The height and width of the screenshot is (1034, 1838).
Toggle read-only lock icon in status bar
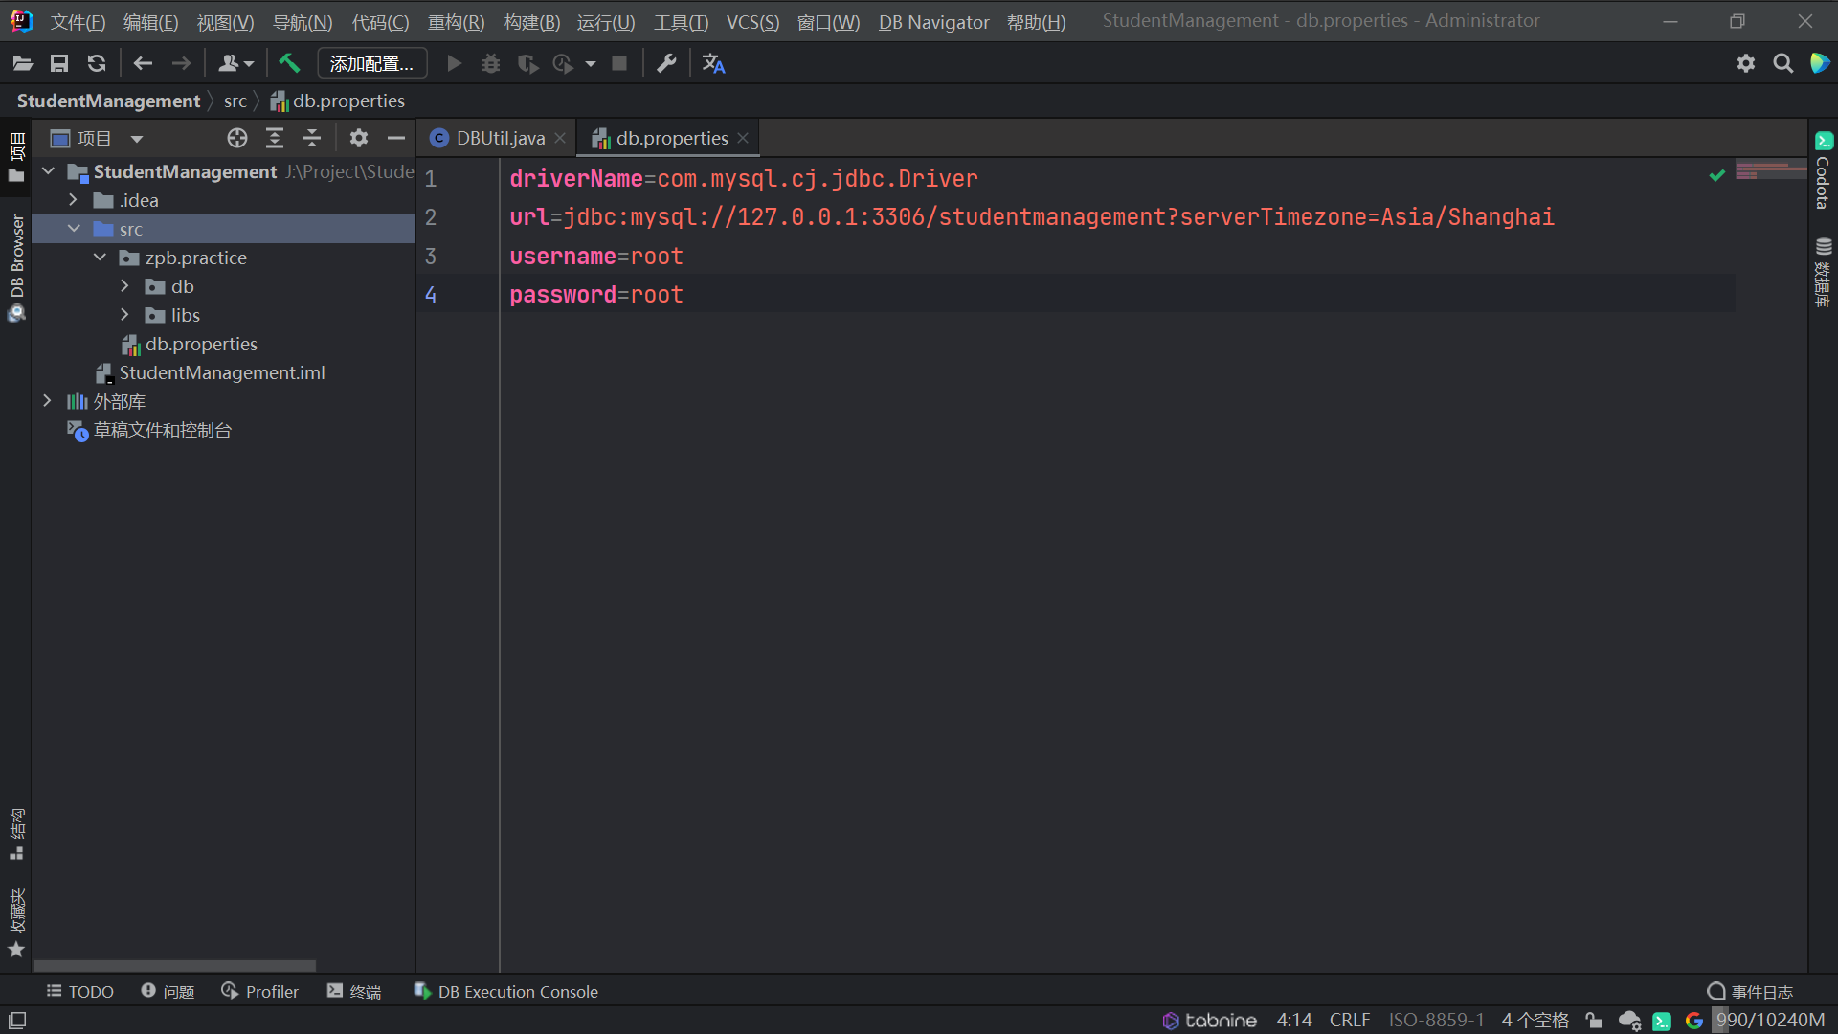[1594, 1021]
